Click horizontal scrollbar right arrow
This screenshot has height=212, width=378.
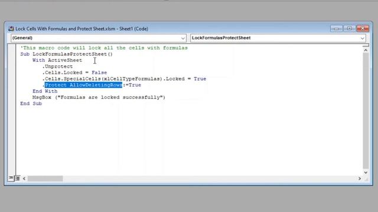click(360, 178)
